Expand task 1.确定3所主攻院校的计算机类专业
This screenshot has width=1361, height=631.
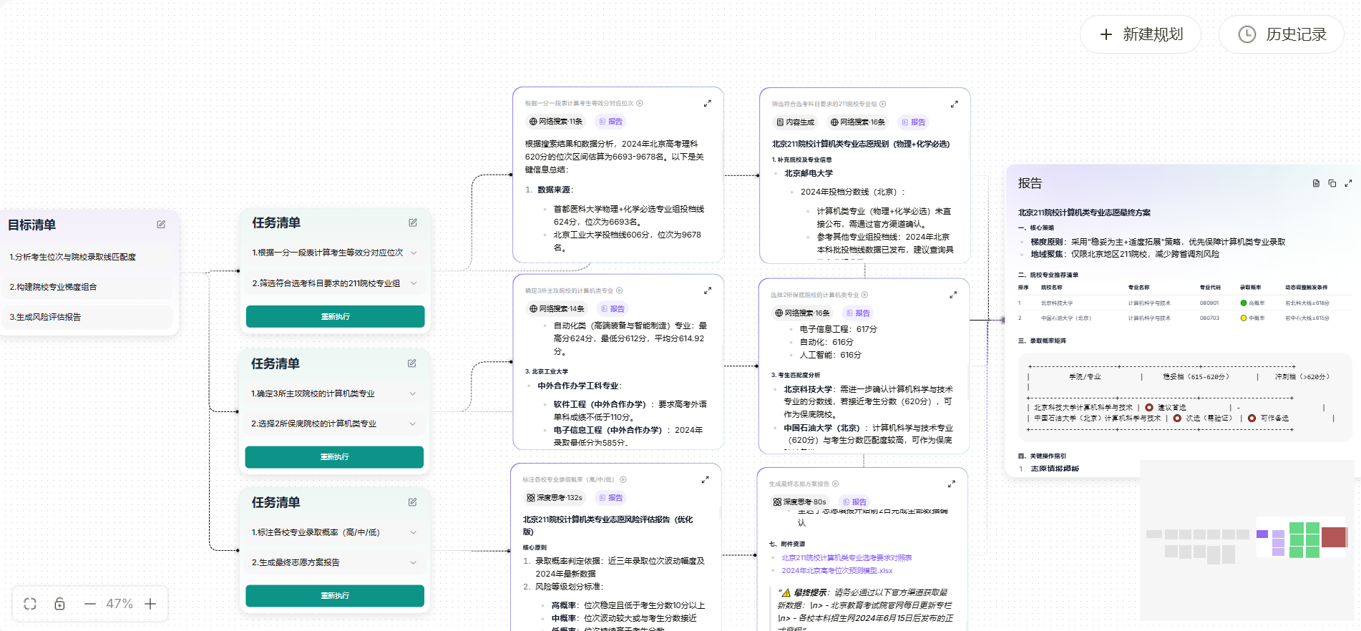pyautogui.click(x=413, y=393)
